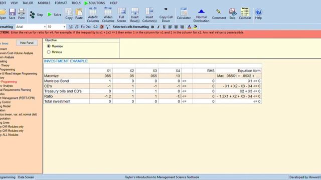Click the comma separator format icon
321x180 pixels.
tap(108, 27)
